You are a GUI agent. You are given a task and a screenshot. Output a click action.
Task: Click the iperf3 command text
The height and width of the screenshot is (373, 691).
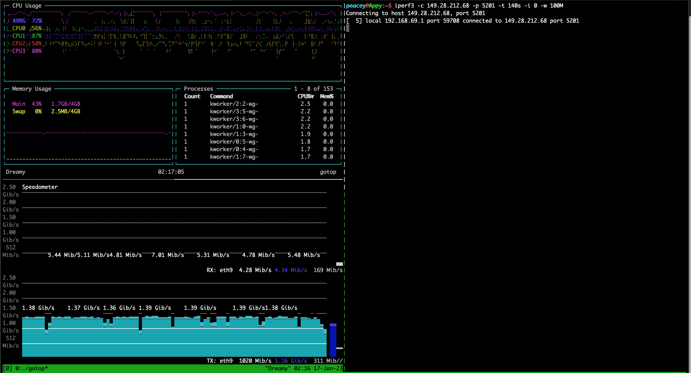(x=479, y=6)
